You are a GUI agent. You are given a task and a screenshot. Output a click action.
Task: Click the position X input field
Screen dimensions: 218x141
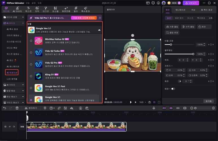[184, 60]
